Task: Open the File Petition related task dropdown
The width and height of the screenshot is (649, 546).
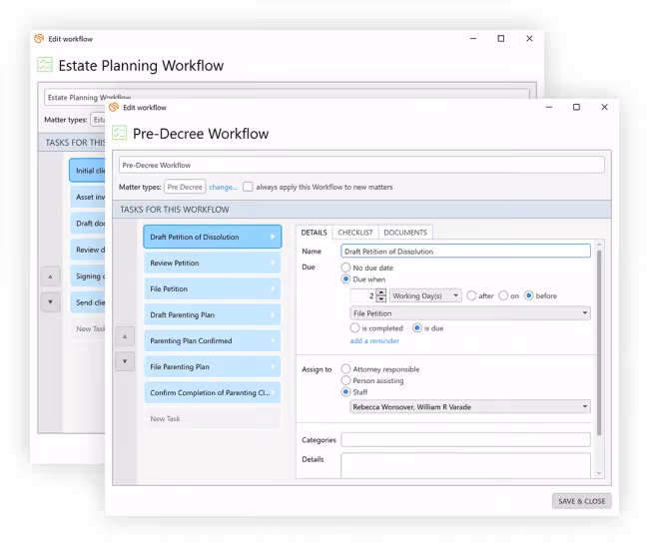Action: [470, 313]
